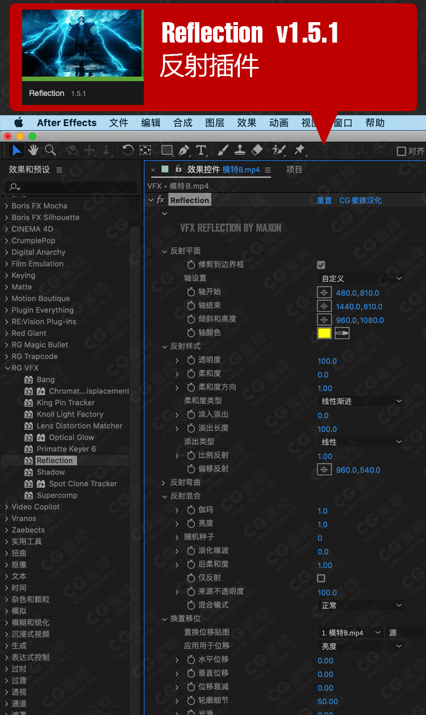Select the Supercomp effect
The width and height of the screenshot is (426, 715).
57,495
